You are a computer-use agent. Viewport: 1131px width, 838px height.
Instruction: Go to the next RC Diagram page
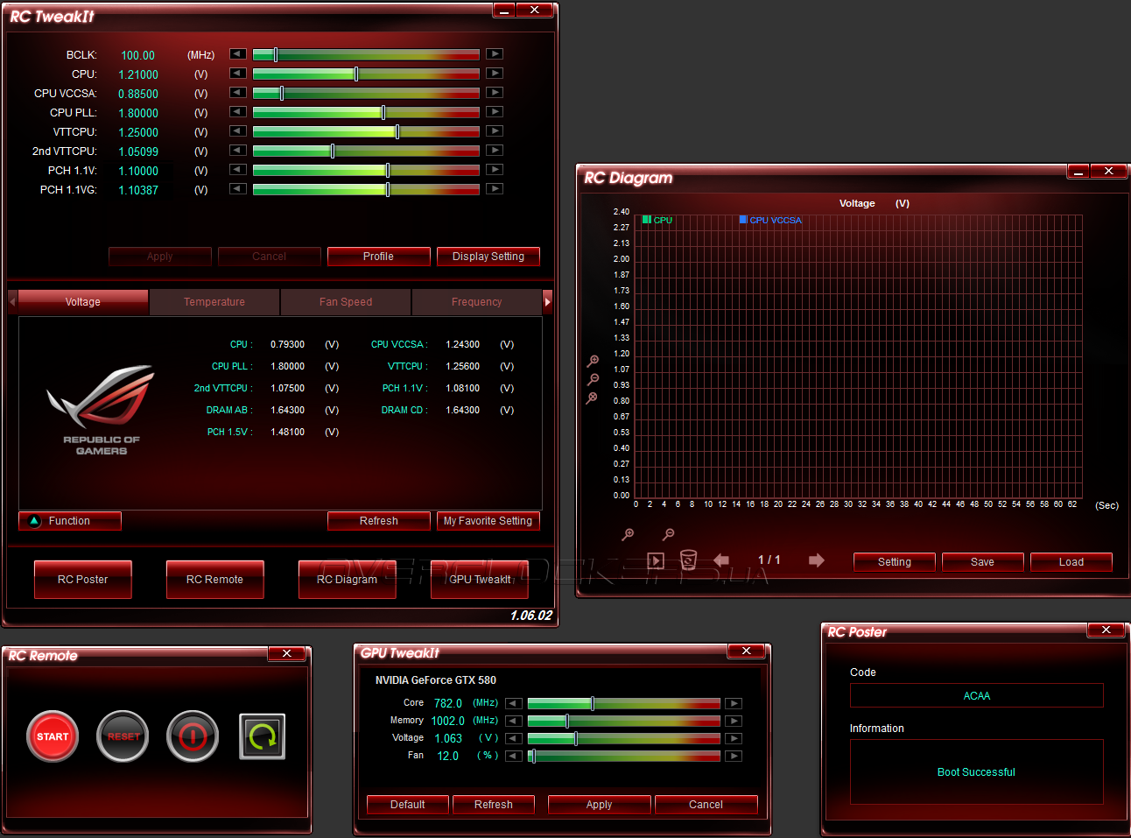817,560
